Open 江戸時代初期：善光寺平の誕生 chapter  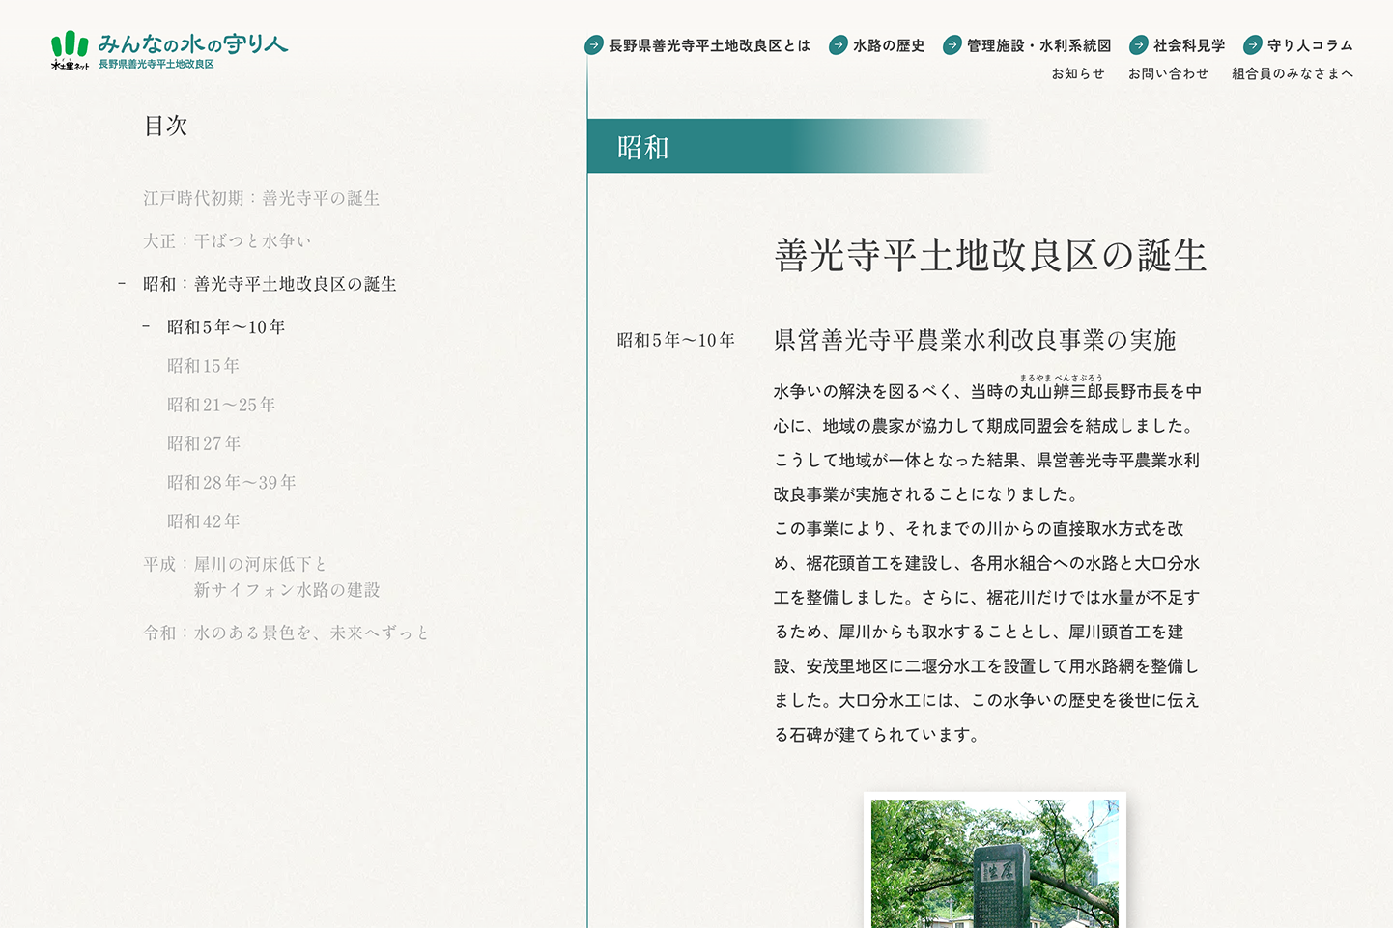point(261,198)
